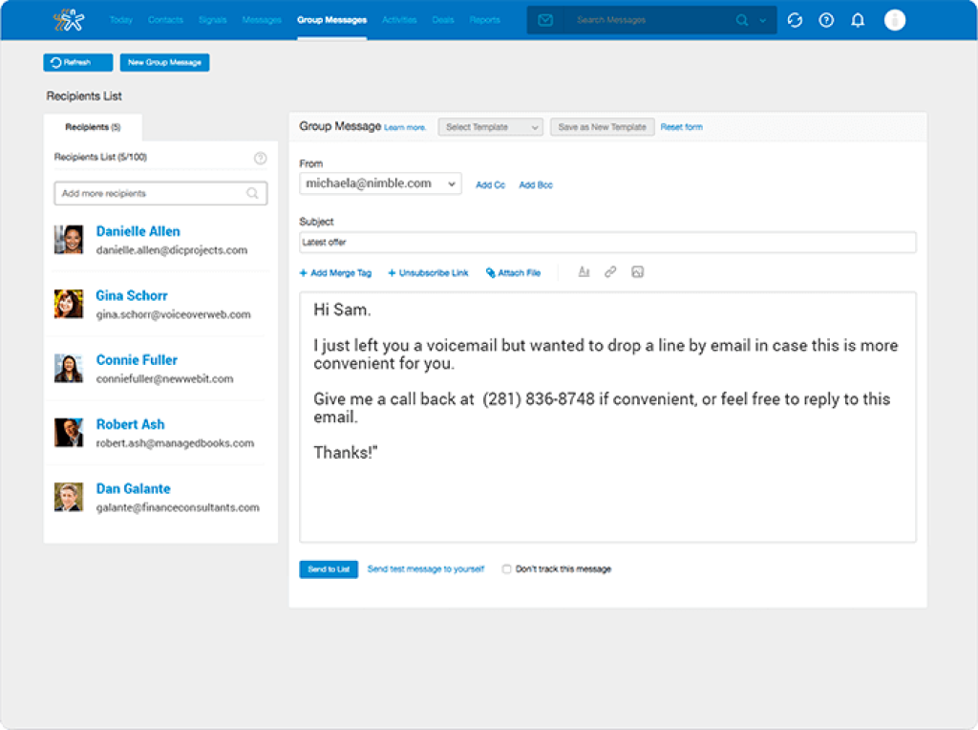Open the text formatting icon

[584, 272]
